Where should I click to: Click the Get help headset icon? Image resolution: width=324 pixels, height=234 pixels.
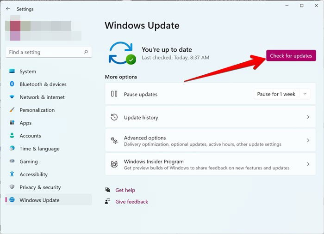(x=108, y=190)
